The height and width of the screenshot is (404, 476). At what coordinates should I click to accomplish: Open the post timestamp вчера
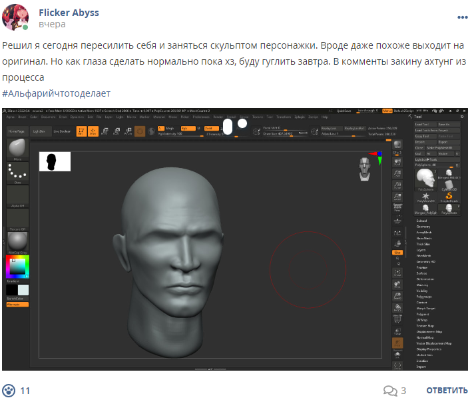pyautogui.click(x=52, y=24)
